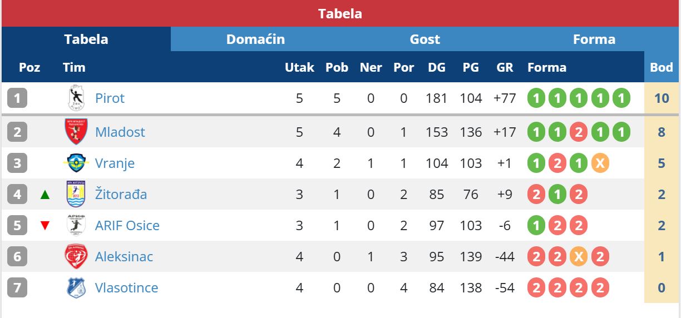Click the Vranje team emblem

coord(76,163)
